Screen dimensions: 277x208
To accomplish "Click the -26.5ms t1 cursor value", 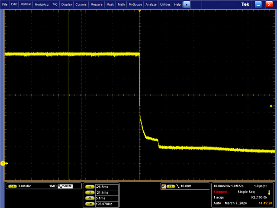I will [x=107, y=187].
